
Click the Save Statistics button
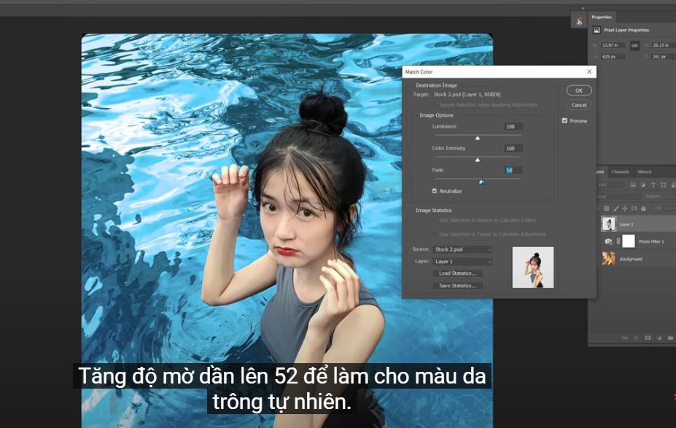[x=457, y=286]
